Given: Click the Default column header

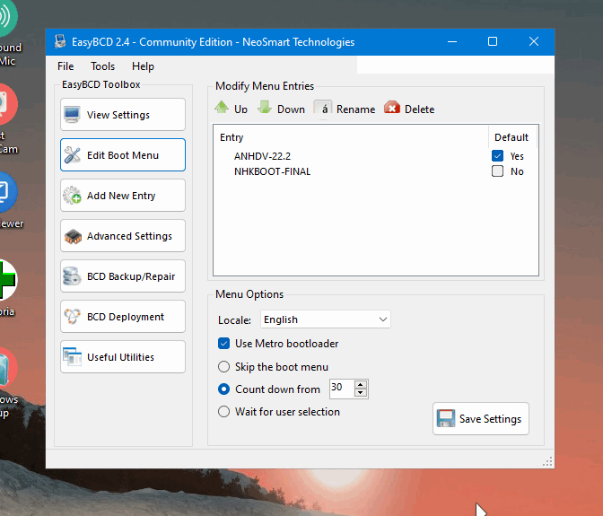Looking at the screenshot, I should pyautogui.click(x=511, y=137).
